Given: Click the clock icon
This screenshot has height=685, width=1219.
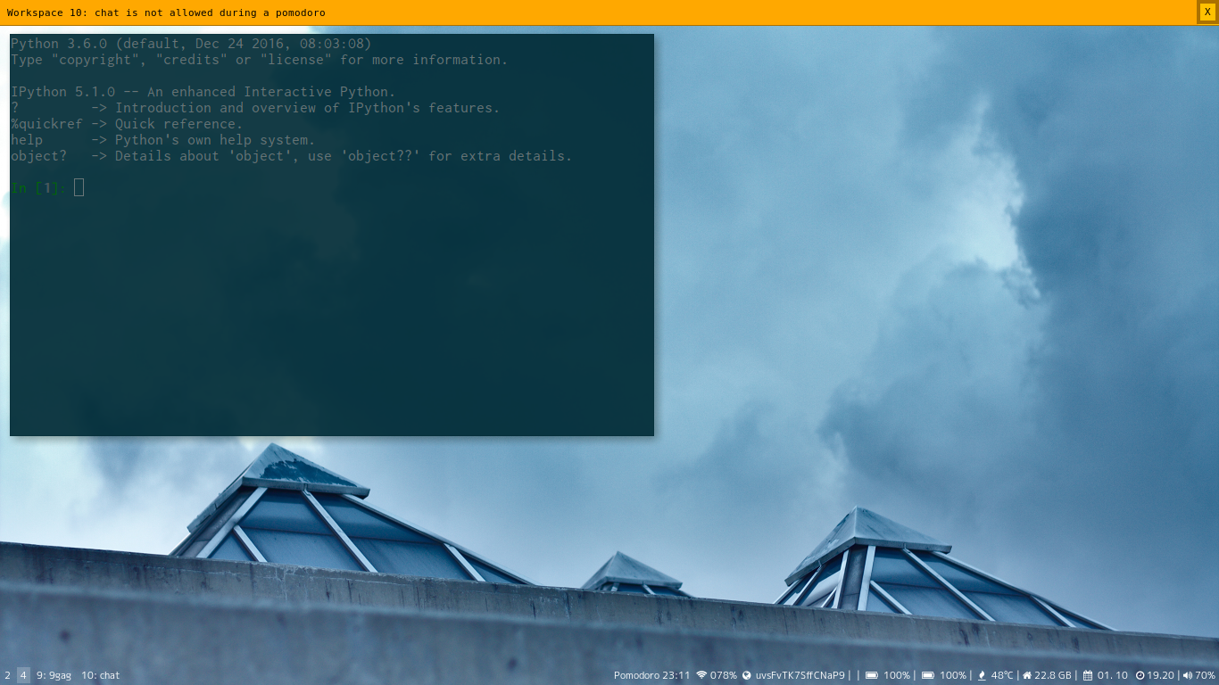Looking at the screenshot, I should tap(1140, 675).
